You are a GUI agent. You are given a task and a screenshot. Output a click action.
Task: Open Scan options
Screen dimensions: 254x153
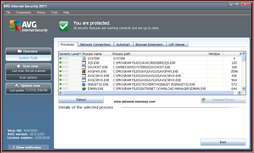point(29,78)
